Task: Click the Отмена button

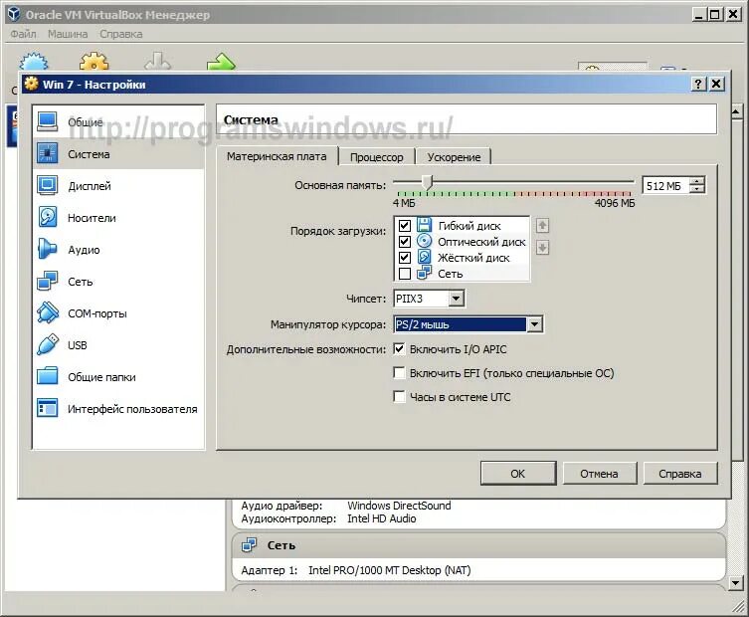Action: click(x=600, y=473)
